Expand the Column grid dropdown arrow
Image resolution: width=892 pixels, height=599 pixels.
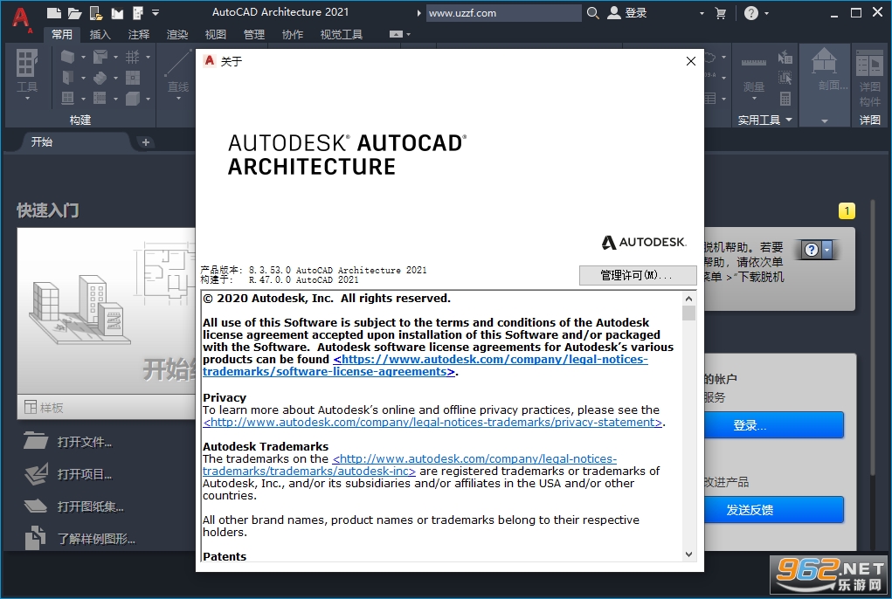pos(148,57)
